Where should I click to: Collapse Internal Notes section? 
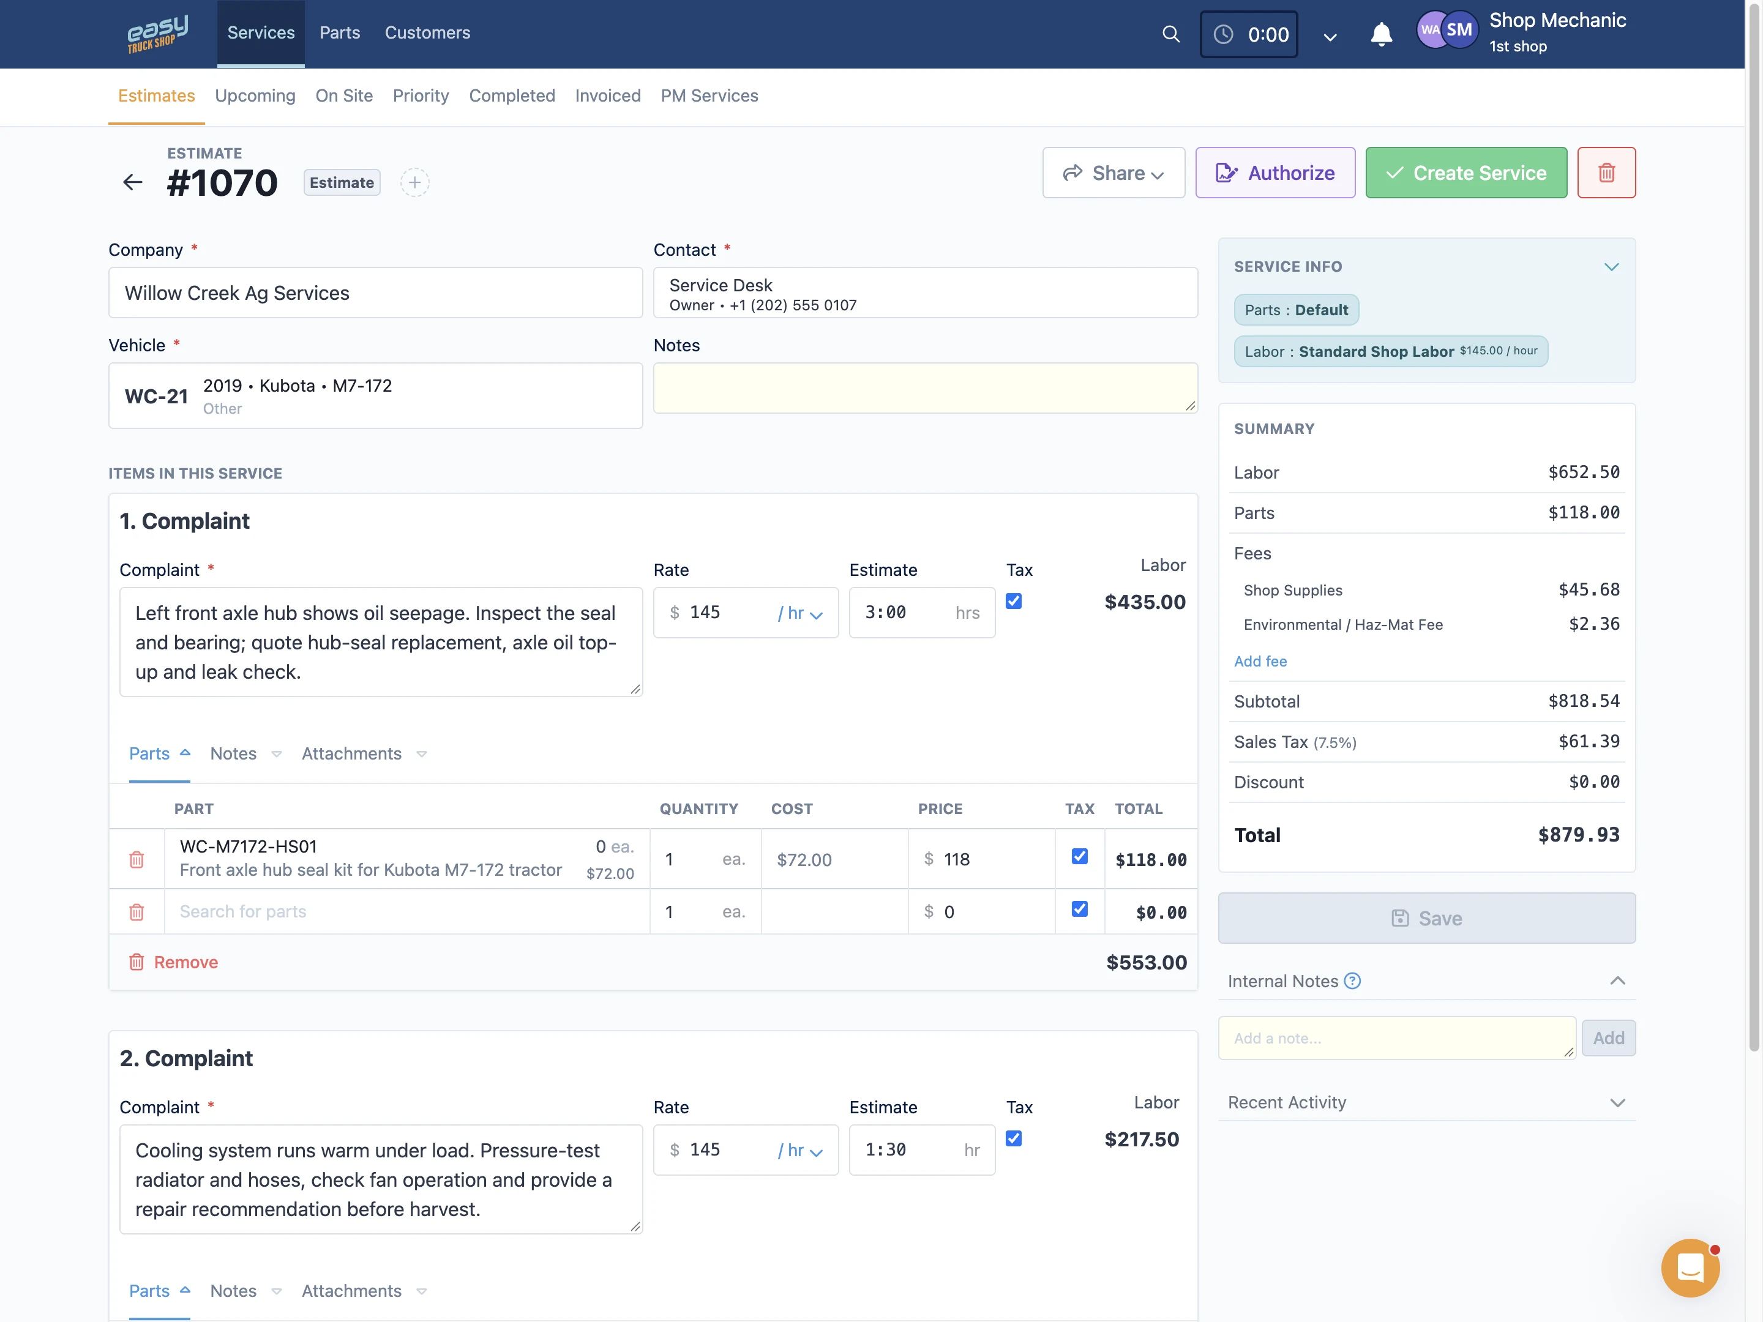click(1617, 981)
